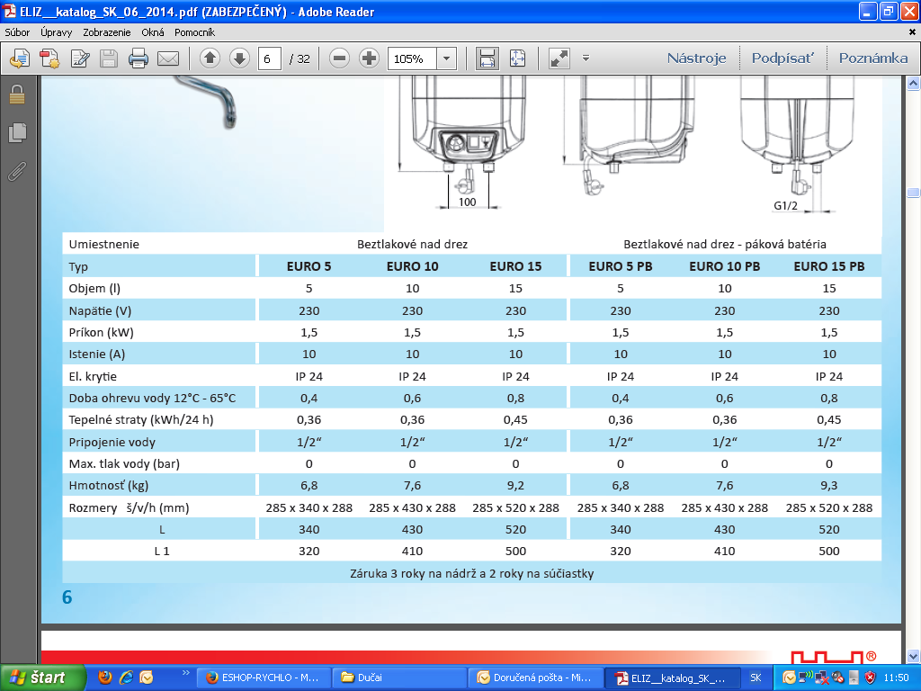Image resolution: width=921 pixels, height=691 pixels.
Task: Click the Print file icon
Action: coord(138,59)
